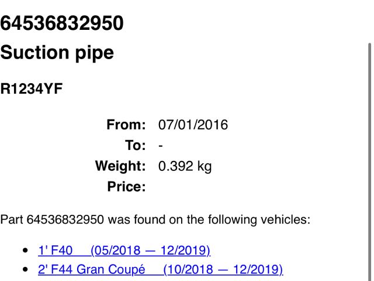The width and height of the screenshot is (374, 281).
Task: Click the (05/2018 — 12/2019) date range
Action: 151,251
